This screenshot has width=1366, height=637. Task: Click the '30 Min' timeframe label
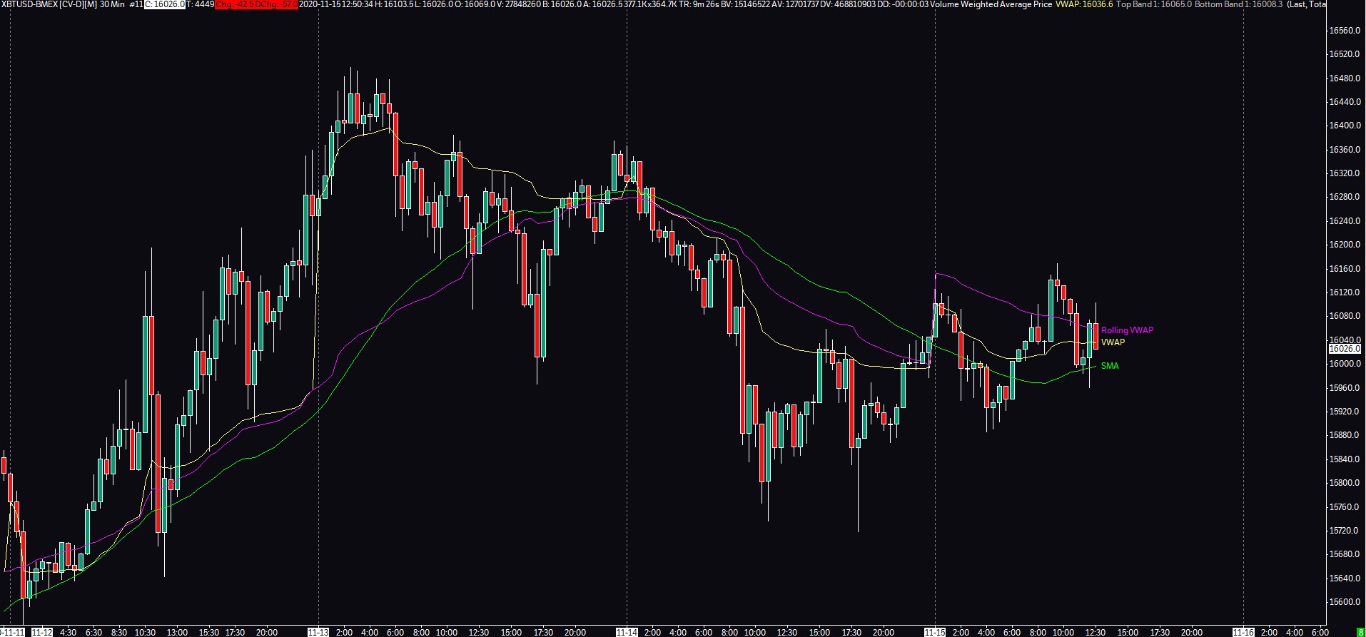(x=112, y=4)
